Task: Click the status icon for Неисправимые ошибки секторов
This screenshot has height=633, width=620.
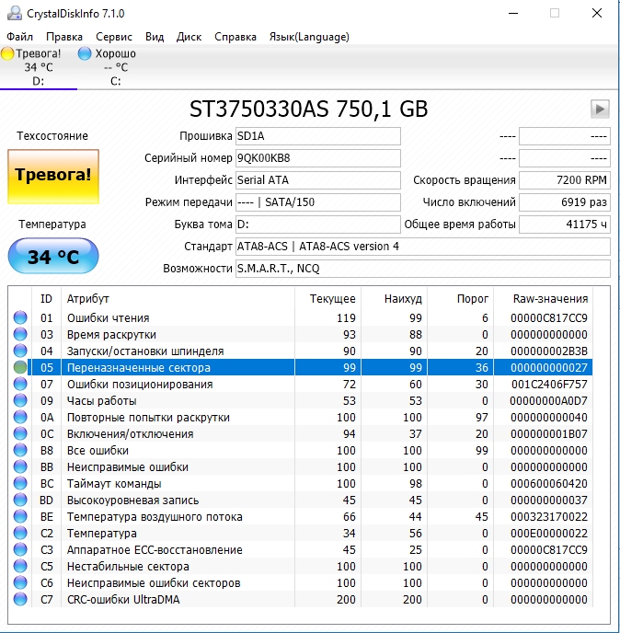Action: coord(20,582)
